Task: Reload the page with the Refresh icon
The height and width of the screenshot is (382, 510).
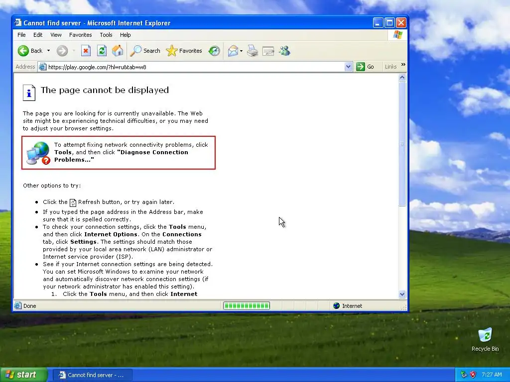Action: 102,51
